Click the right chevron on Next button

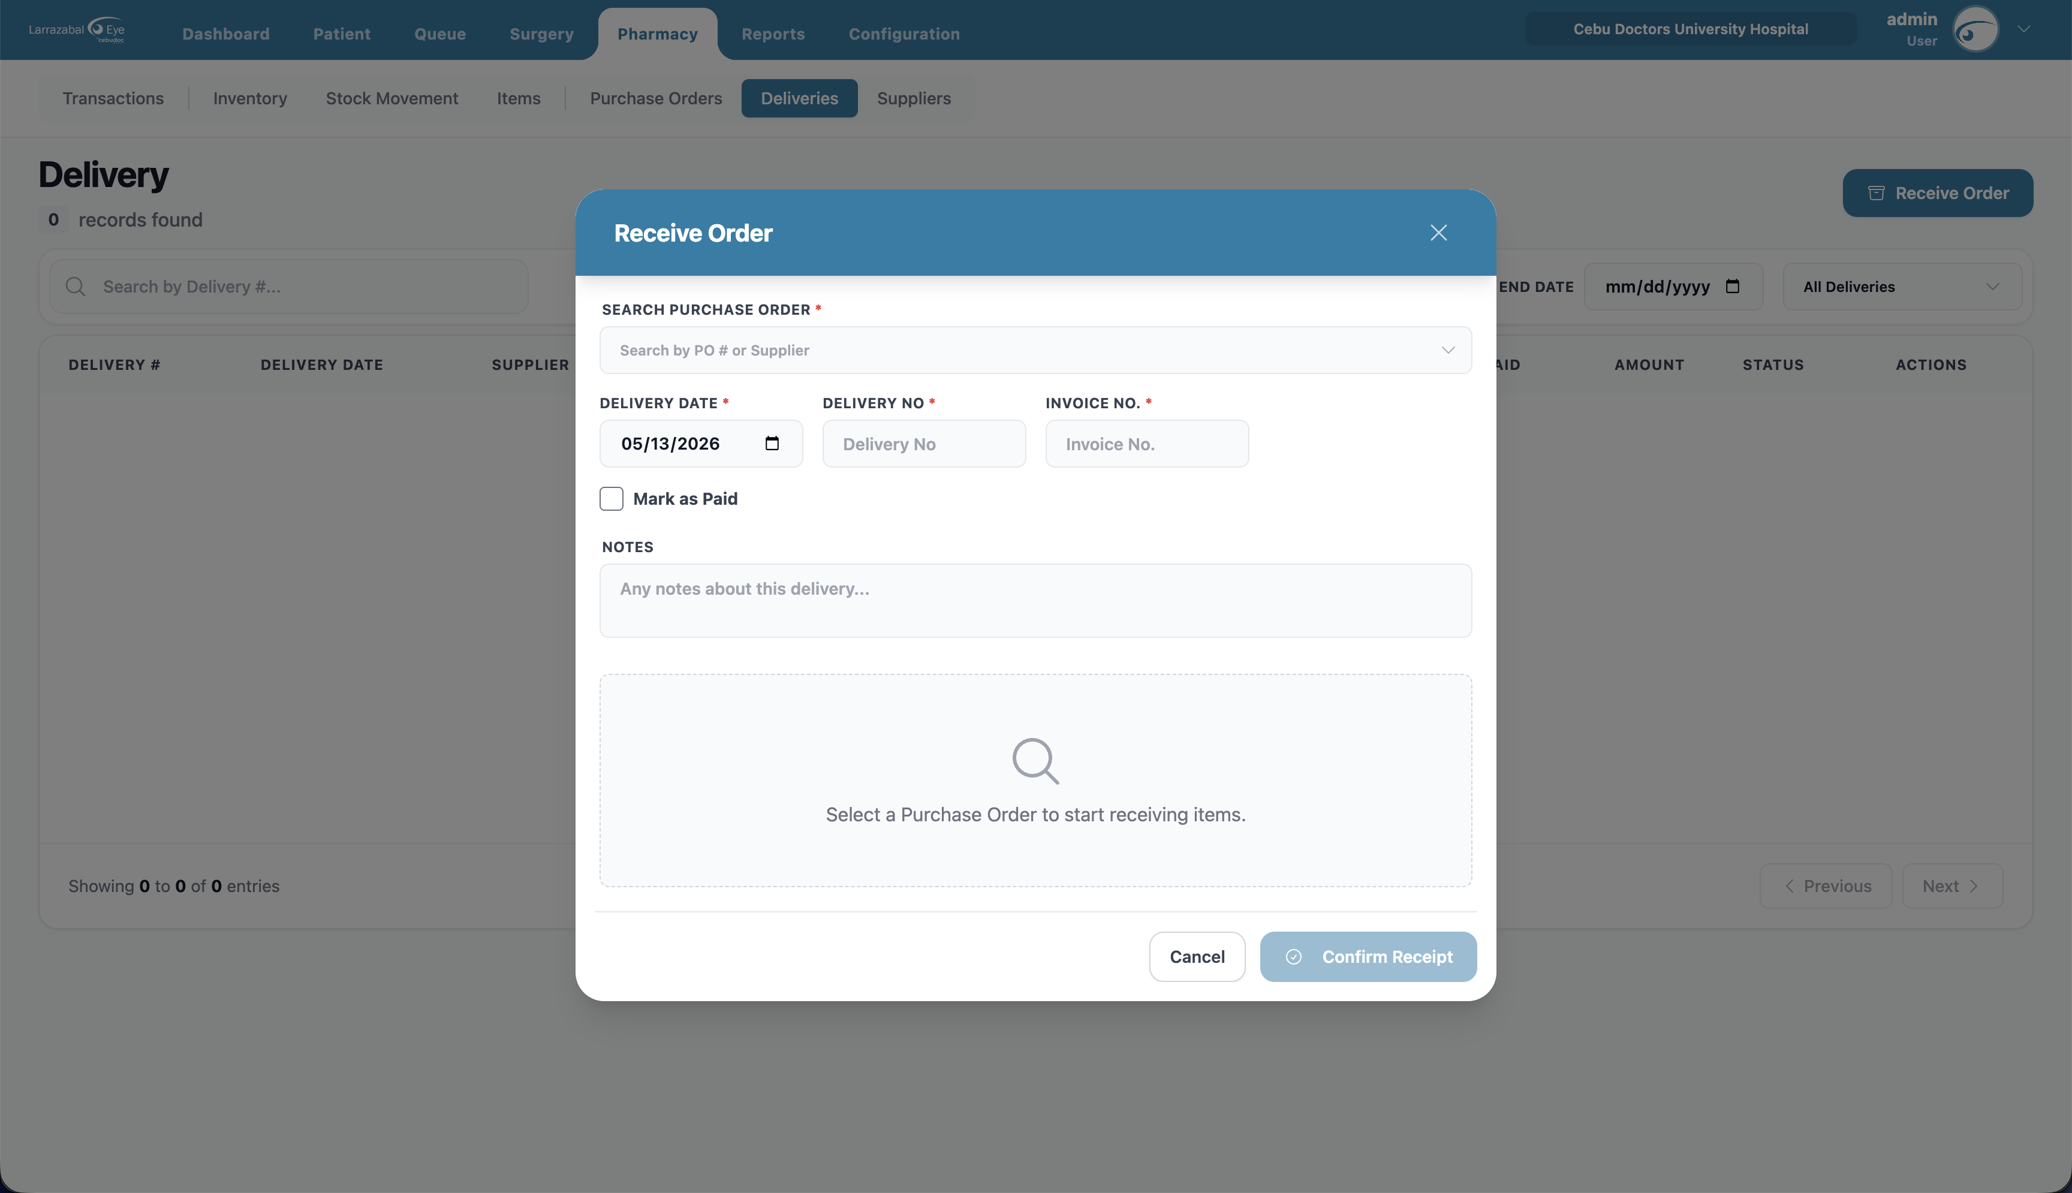tap(1974, 885)
